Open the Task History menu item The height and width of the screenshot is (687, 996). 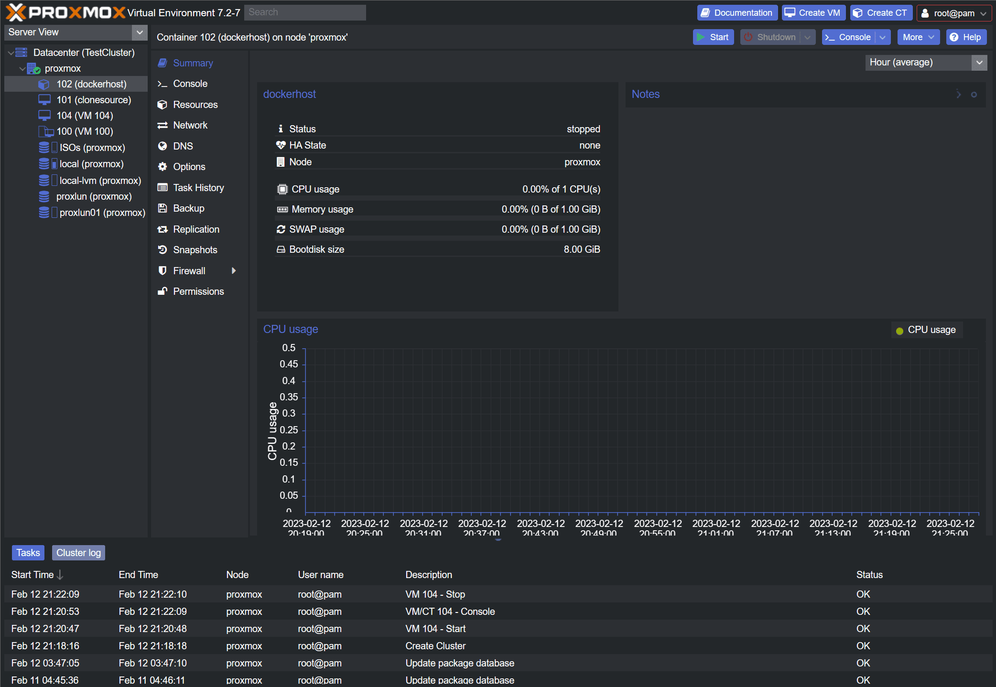(198, 188)
